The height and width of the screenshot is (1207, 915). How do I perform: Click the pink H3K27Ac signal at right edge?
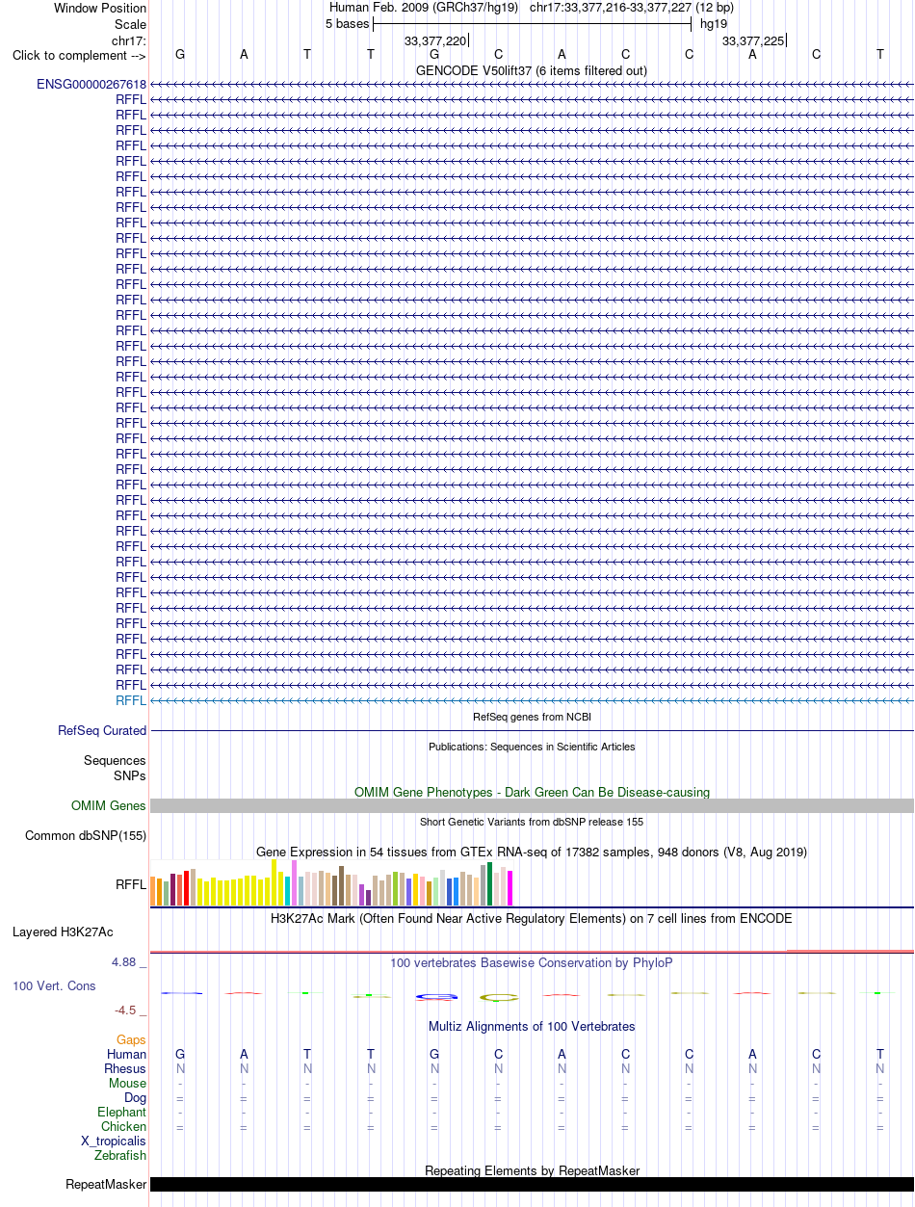[x=850, y=951]
